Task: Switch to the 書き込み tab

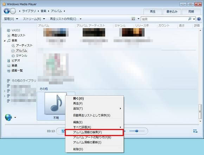Action: [172, 12]
